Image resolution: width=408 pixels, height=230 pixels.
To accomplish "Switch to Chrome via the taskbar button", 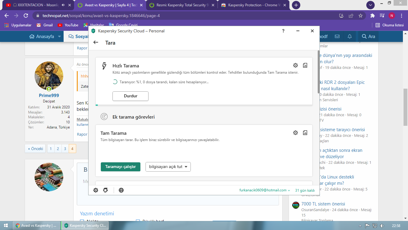I will point(36,226).
